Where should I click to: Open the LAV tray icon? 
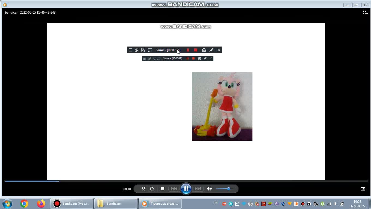[x=264, y=204]
